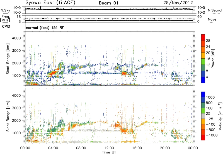Click the '04:00' time axis tick label
223x154 pixels.
click(x=53, y=148)
